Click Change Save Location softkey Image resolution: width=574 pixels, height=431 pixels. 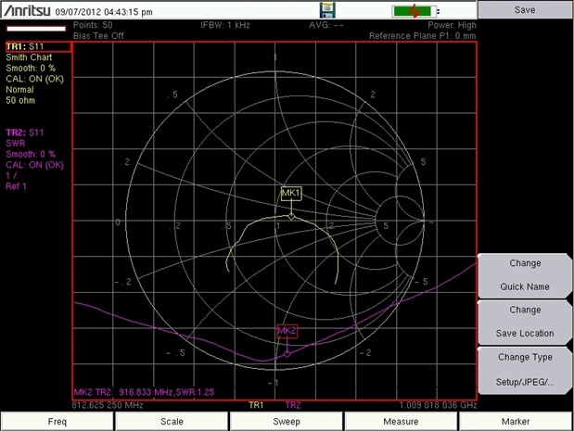(525, 322)
